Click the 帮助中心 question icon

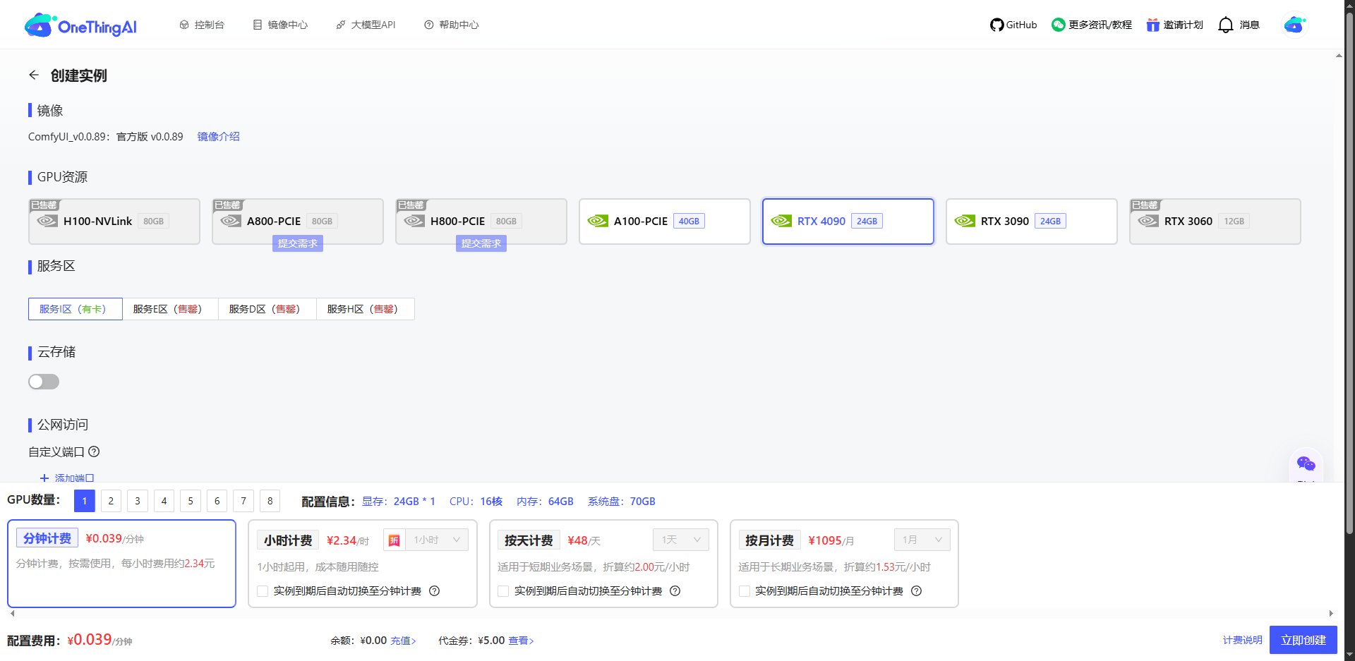pyautogui.click(x=428, y=25)
